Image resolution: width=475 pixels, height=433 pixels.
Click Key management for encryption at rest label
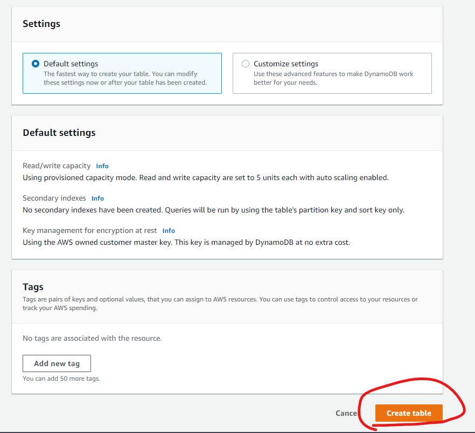90,231
